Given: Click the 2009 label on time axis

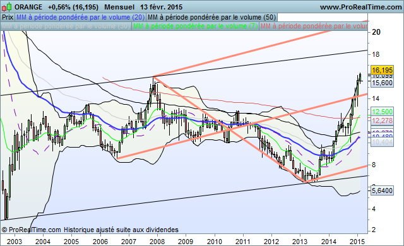Looking at the screenshot, I should point(186,242).
